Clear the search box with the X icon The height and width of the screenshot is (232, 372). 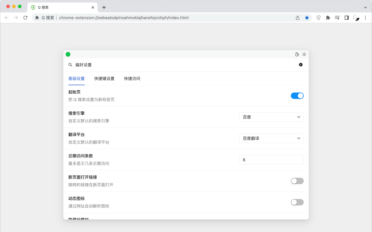click(301, 65)
